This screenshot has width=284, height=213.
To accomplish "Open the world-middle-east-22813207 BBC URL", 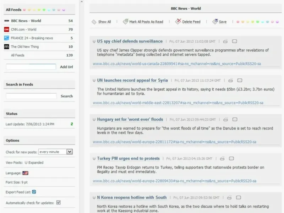I will tap(178, 103).
